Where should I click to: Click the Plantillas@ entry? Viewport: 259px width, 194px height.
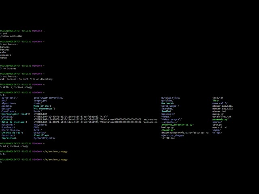click(41, 135)
